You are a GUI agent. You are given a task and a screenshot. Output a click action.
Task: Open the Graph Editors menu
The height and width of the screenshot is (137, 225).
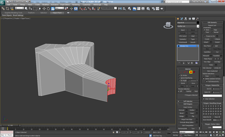[65, 5]
